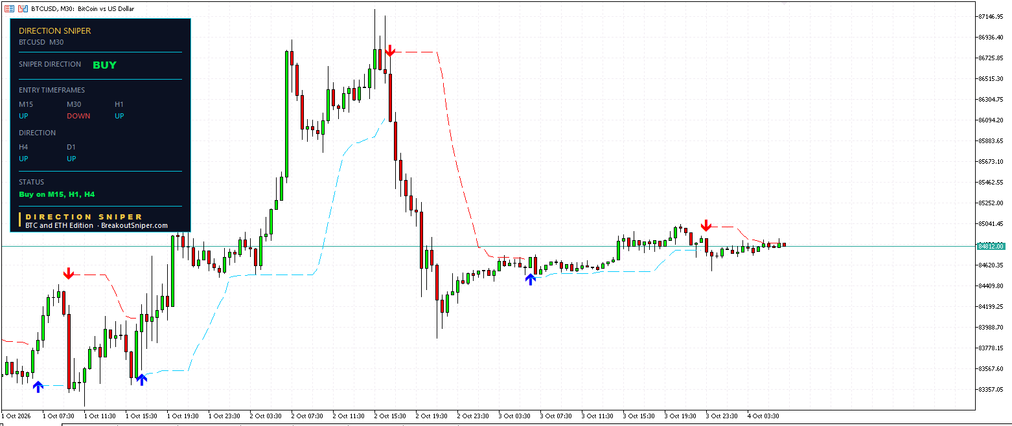This screenshot has width=1012, height=426.
Task: Click the H1 timeframe label
Action: (x=119, y=104)
